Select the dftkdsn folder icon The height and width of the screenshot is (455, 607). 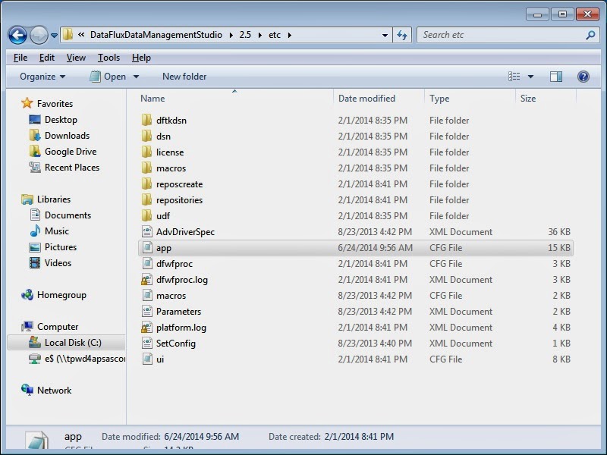146,121
